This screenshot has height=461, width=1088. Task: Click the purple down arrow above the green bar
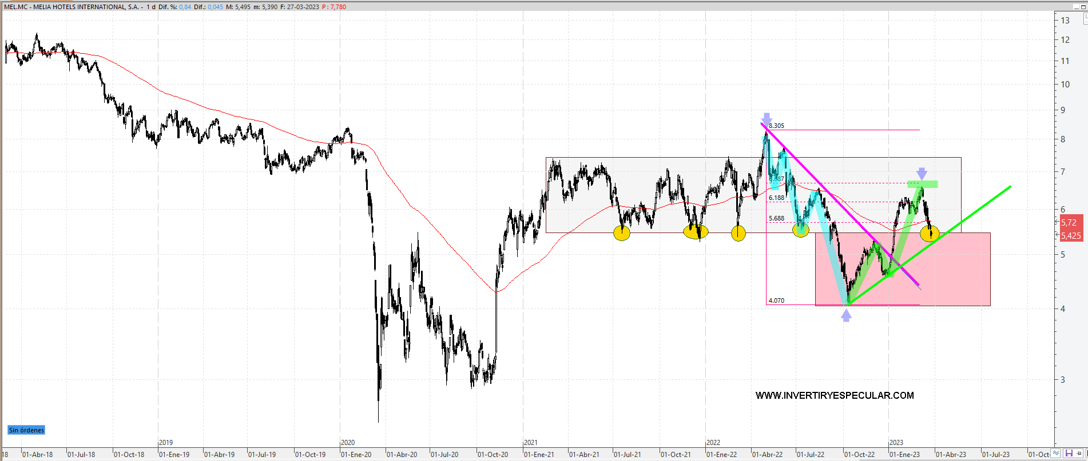[922, 173]
